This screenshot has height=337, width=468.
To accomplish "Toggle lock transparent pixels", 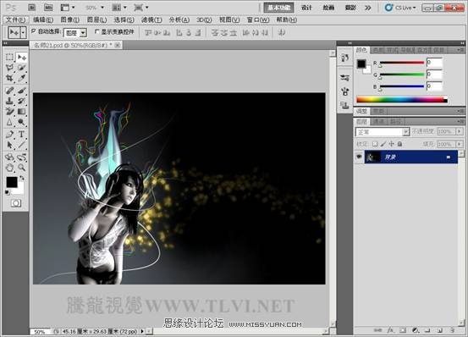I will [x=375, y=144].
